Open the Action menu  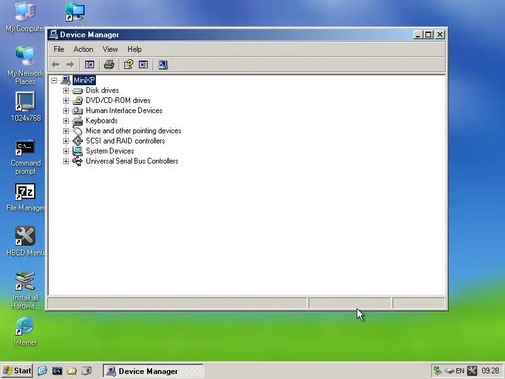click(x=83, y=49)
